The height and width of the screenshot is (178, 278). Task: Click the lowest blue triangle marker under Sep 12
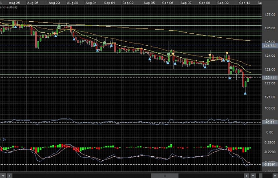245,93
